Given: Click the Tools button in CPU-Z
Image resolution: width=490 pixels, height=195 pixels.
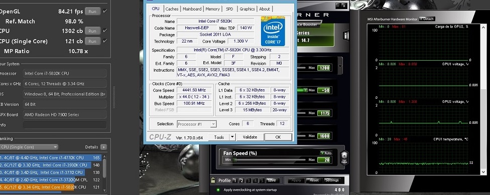Looking at the screenshot, I should (x=219, y=137).
